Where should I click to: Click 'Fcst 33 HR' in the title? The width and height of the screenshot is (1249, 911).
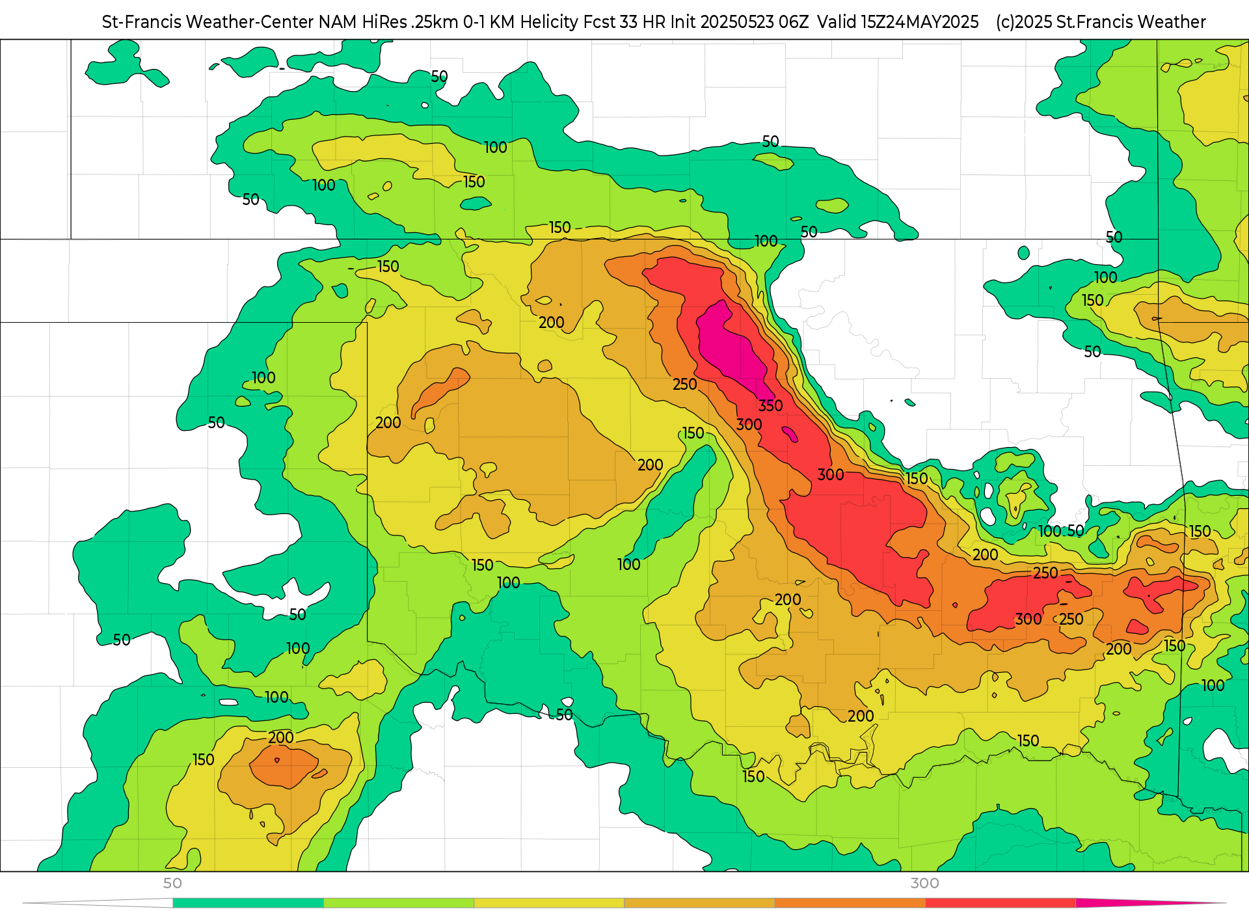[x=624, y=22]
